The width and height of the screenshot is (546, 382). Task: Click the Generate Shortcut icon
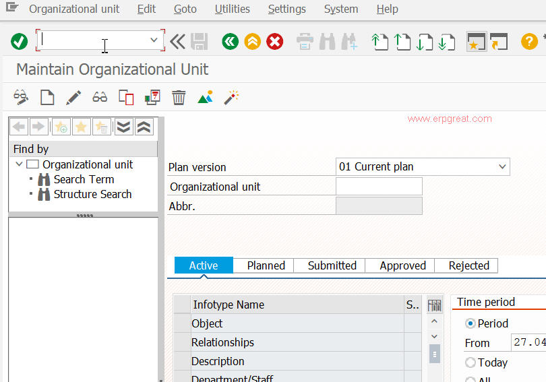click(x=499, y=42)
